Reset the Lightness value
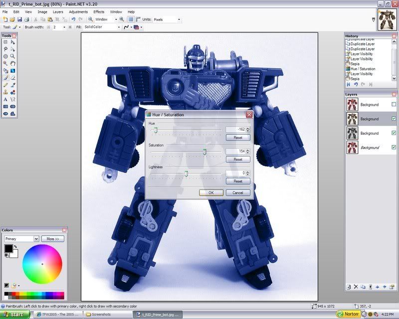399x319 pixels. (238, 181)
